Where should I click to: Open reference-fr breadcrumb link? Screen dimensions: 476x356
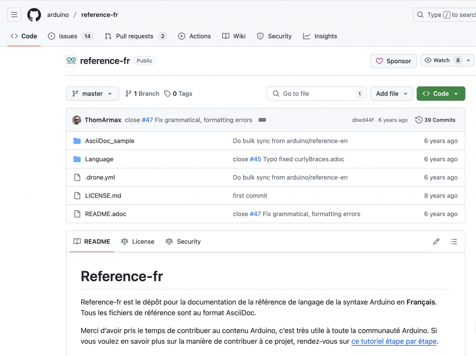[x=99, y=14]
